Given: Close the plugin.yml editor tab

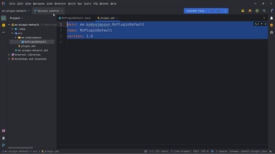Looking at the screenshot, I should pos(117,18).
